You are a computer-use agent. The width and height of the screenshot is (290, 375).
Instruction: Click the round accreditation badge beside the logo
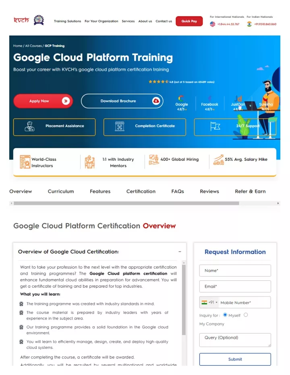(39, 20)
